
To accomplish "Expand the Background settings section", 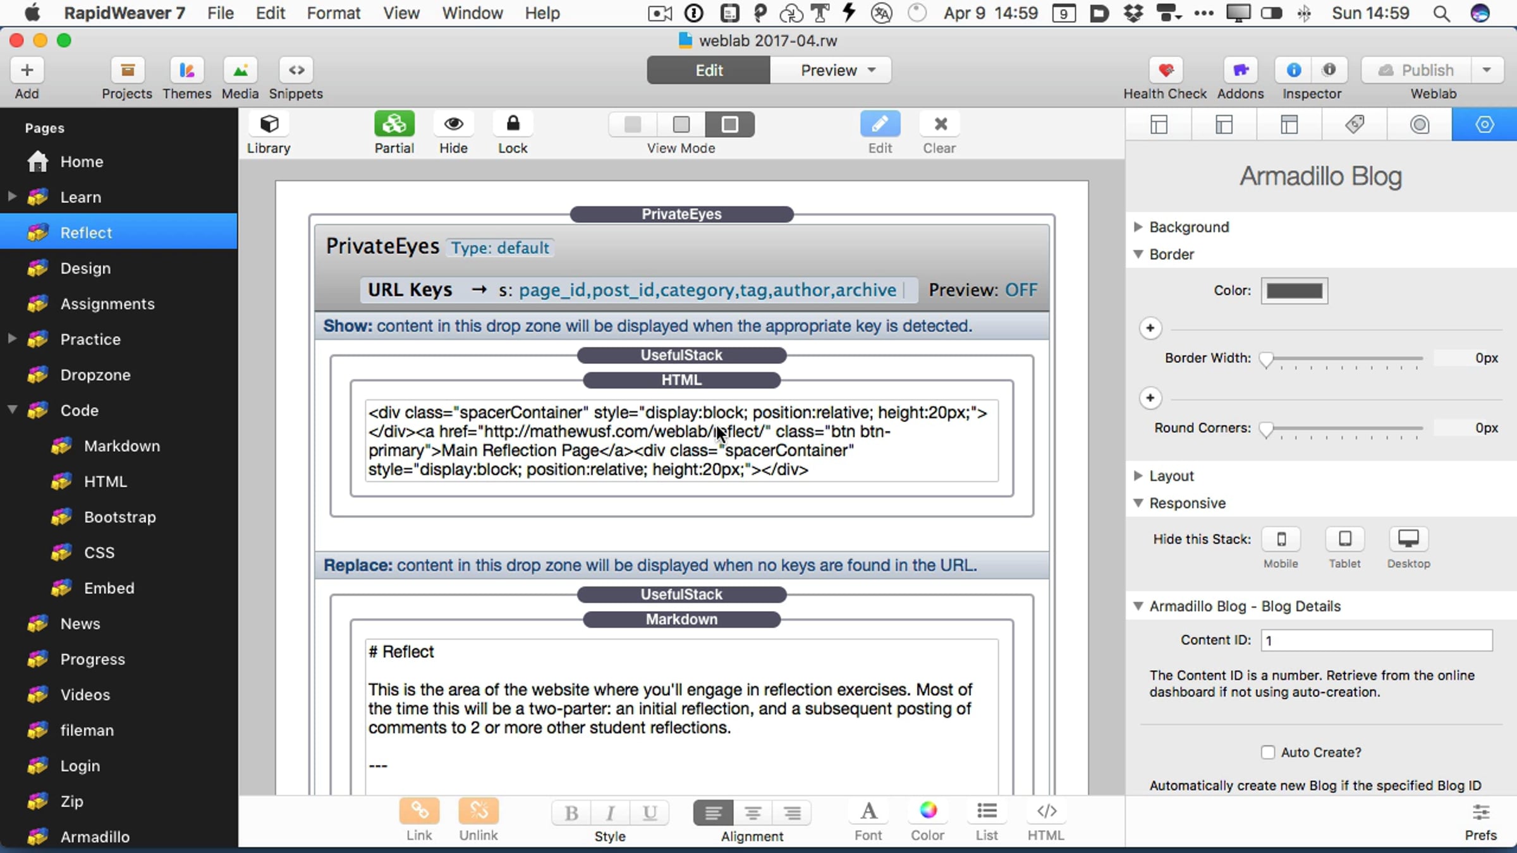I will 1138,227.
